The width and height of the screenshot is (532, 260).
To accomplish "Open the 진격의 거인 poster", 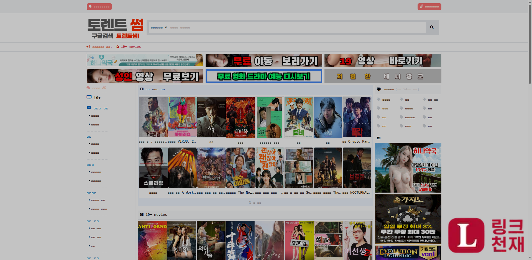I will 211,168.
